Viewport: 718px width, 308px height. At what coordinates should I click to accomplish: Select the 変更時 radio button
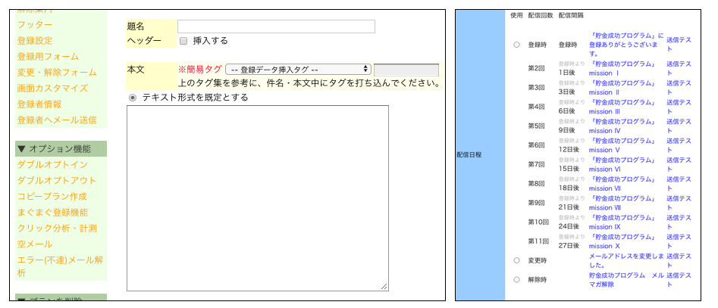click(516, 260)
